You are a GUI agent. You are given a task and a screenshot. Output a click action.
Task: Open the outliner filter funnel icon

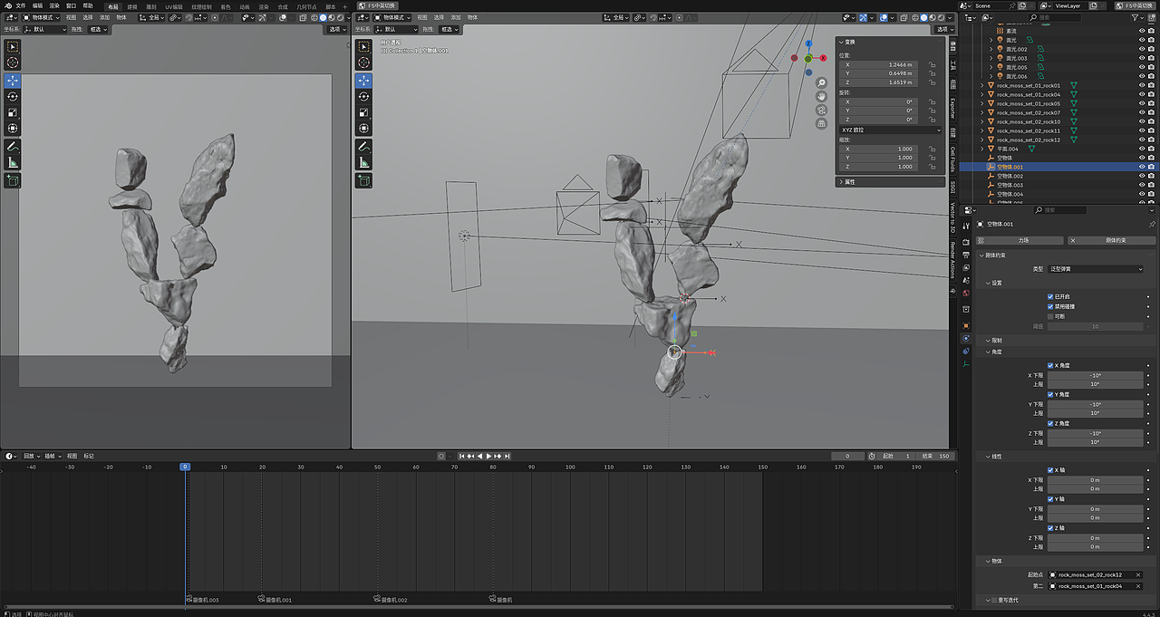click(x=1136, y=17)
